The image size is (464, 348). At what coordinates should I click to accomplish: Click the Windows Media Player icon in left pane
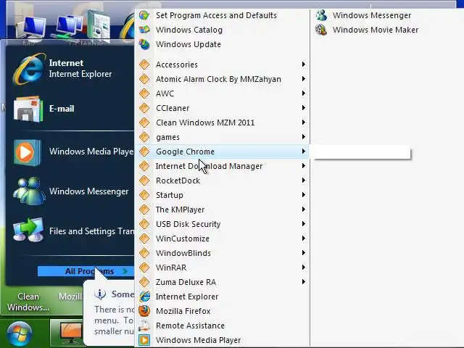coord(28,152)
